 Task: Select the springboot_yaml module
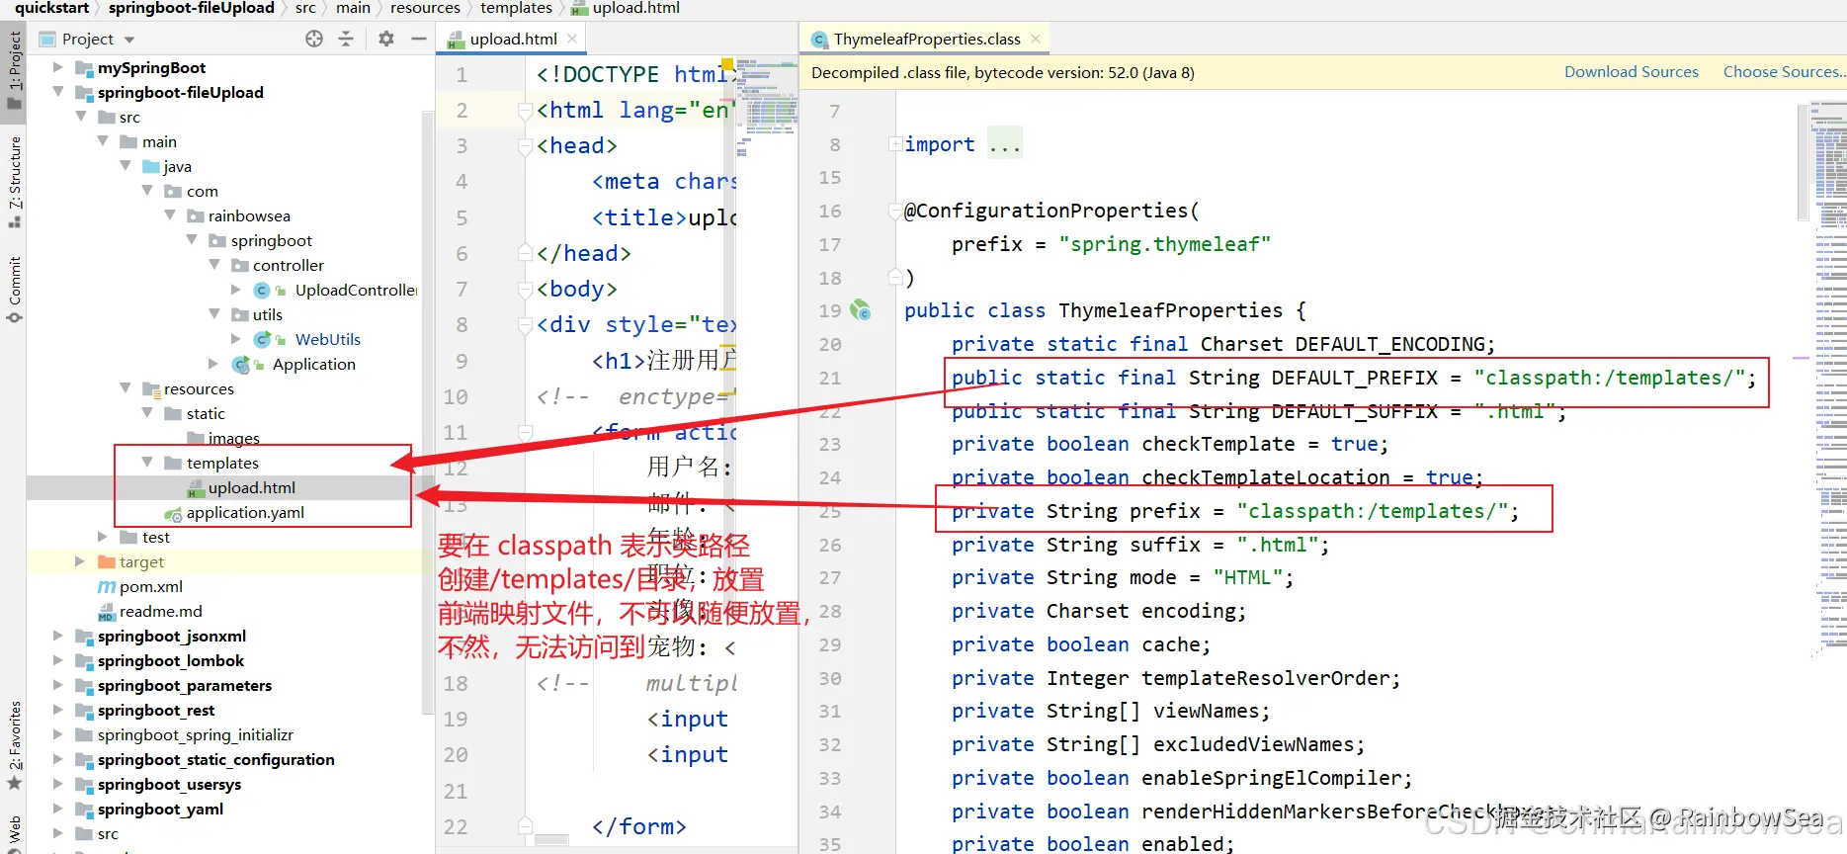[x=160, y=810]
